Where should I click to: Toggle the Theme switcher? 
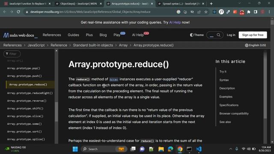(197, 35)
